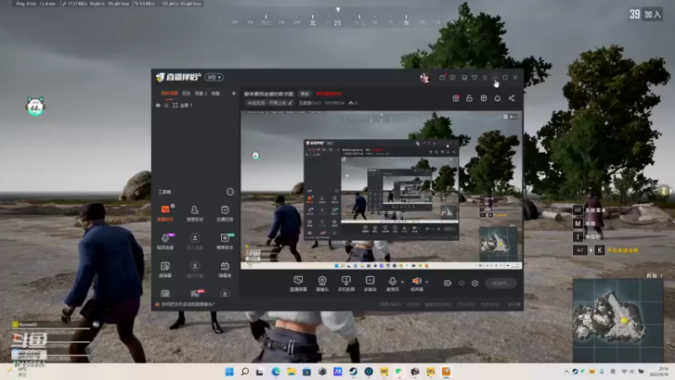The width and height of the screenshot is (675, 380).
Task: Click the record camera icon in bottom bar
Action: [448, 283]
